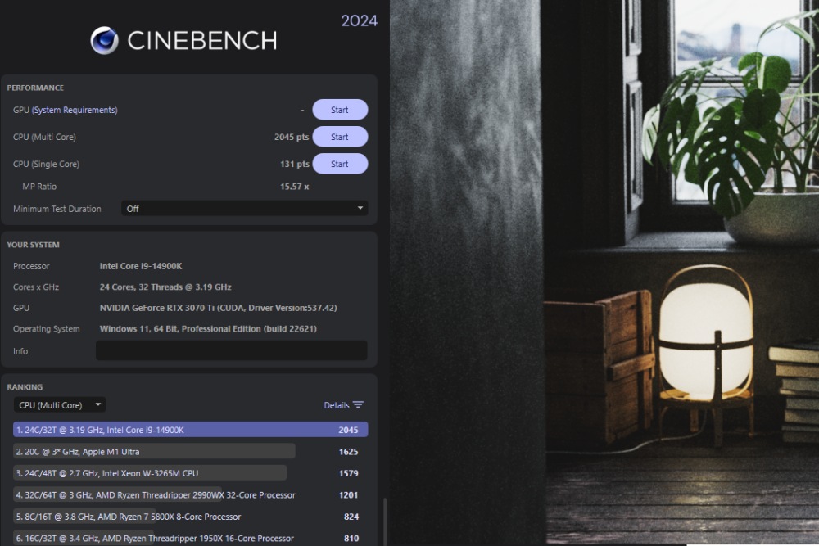819x546 pixels.
Task: Click the YOUR SYSTEM section heading
Action: coord(33,245)
